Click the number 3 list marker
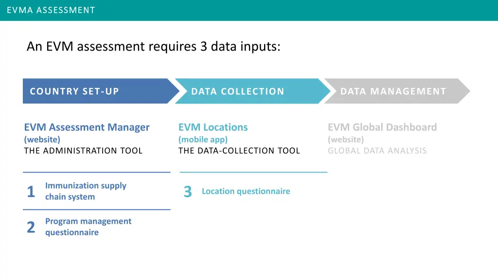Screen dimensions: 498x280 188,192
